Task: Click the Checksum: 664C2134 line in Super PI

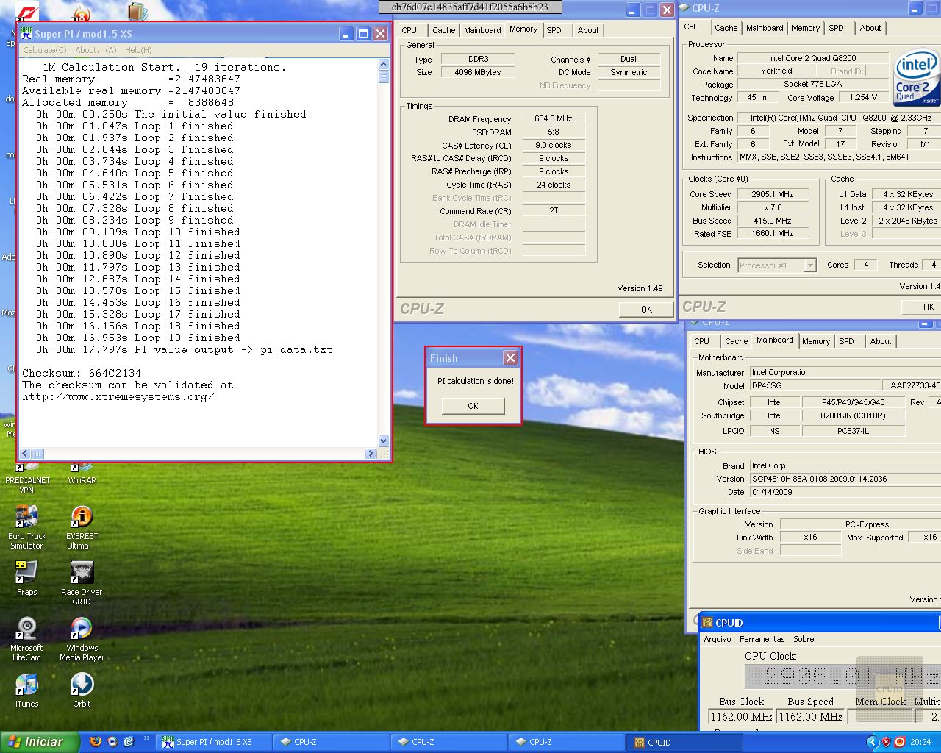Action: coord(82,373)
